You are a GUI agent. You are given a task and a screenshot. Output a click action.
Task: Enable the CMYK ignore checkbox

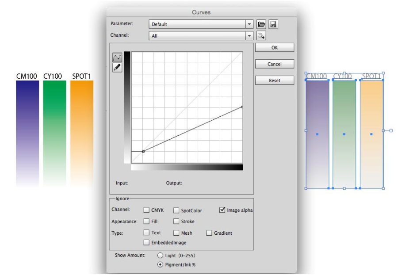coord(147,210)
